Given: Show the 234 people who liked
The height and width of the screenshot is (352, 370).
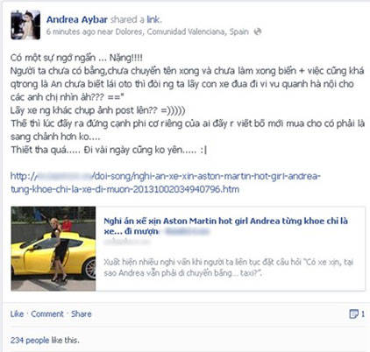Looking at the screenshot, I should click(30, 340).
